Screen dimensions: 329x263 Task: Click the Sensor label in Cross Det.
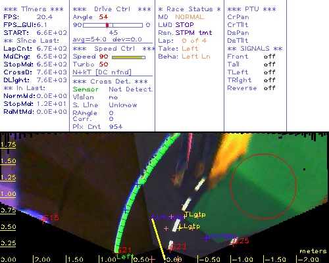[86, 89]
